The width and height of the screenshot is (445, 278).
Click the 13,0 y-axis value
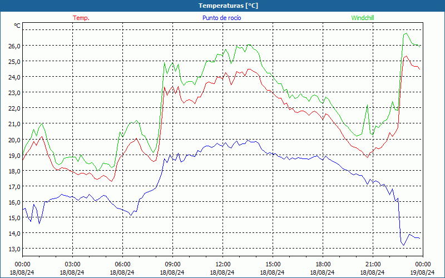coord(14,249)
